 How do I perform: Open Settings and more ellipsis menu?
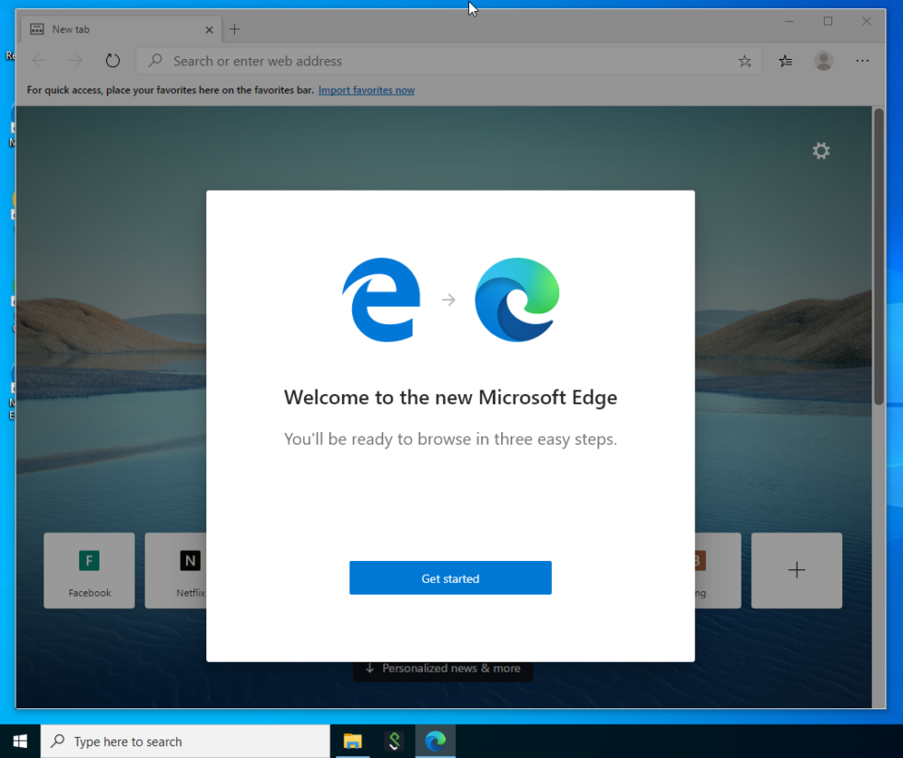862,61
